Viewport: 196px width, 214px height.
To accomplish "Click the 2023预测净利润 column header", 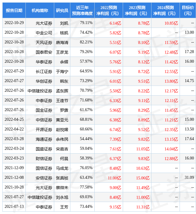I will 137,10.
